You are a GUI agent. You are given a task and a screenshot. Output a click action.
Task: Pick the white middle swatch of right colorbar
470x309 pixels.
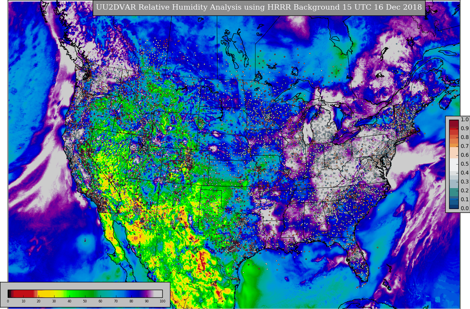(454, 164)
